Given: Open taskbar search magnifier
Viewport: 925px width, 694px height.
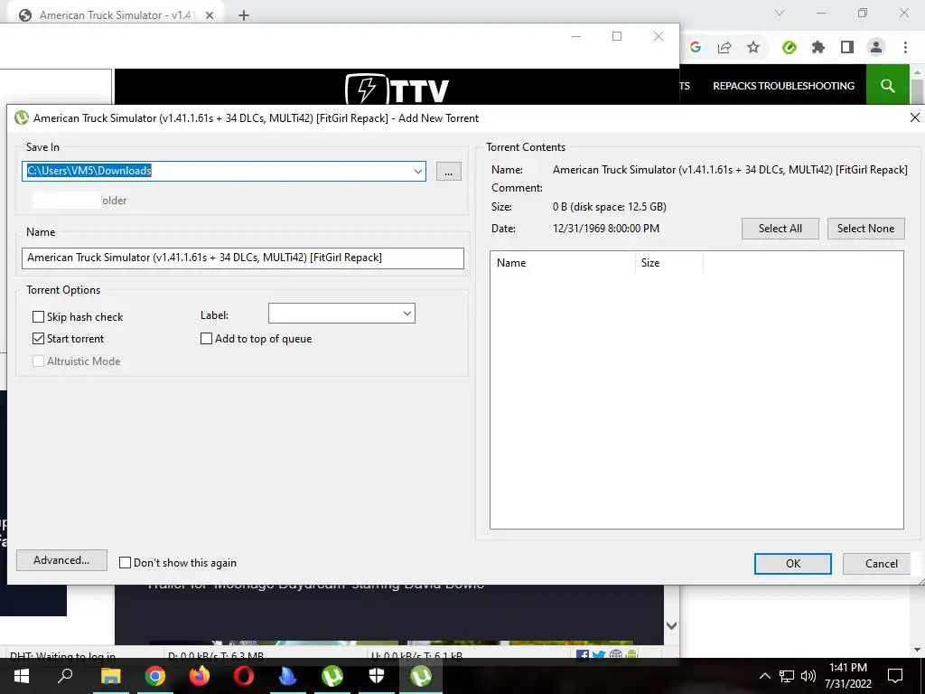Looking at the screenshot, I should coord(65,676).
